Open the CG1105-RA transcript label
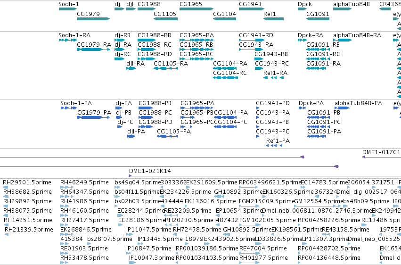The height and width of the screenshot is (265, 401). (171, 64)
